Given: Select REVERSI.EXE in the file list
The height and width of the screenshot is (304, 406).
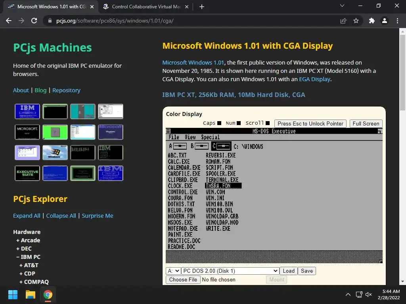Looking at the screenshot, I should [x=221, y=155].
